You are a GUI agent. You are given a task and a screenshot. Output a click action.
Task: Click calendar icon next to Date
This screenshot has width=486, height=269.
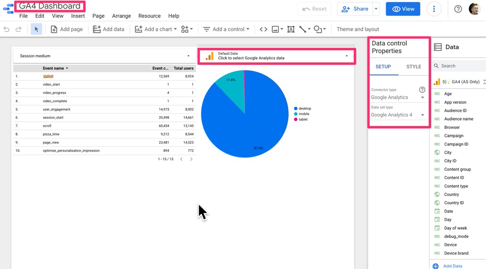point(437,211)
